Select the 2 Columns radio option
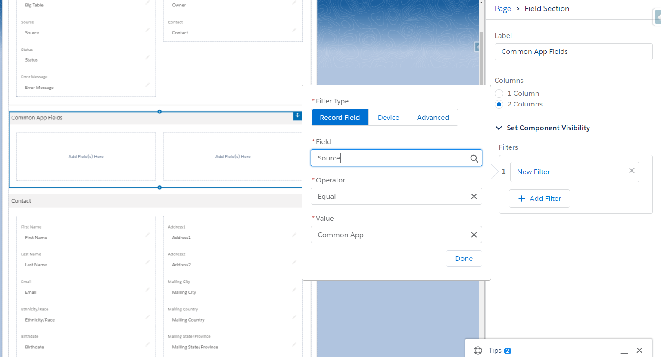The height and width of the screenshot is (357, 661). (x=499, y=104)
